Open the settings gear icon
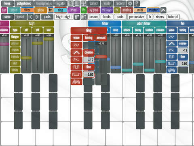 (x=130, y=4)
